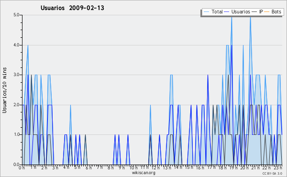Click the light blue Total legend line
The height and width of the screenshot is (177, 287).
coord(206,12)
